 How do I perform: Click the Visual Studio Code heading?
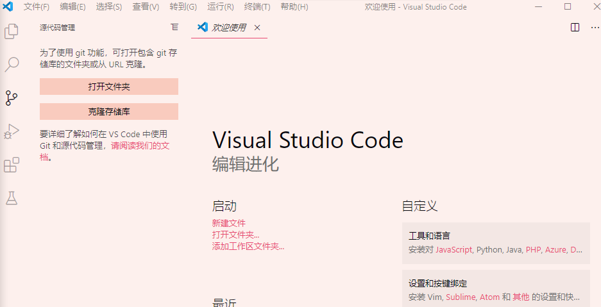click(x=308, y=140)
